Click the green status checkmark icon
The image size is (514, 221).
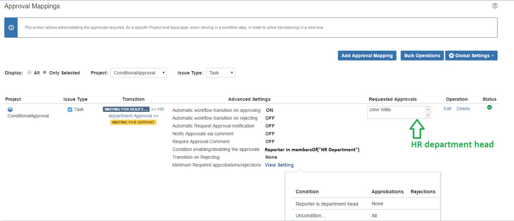(489, 107)
